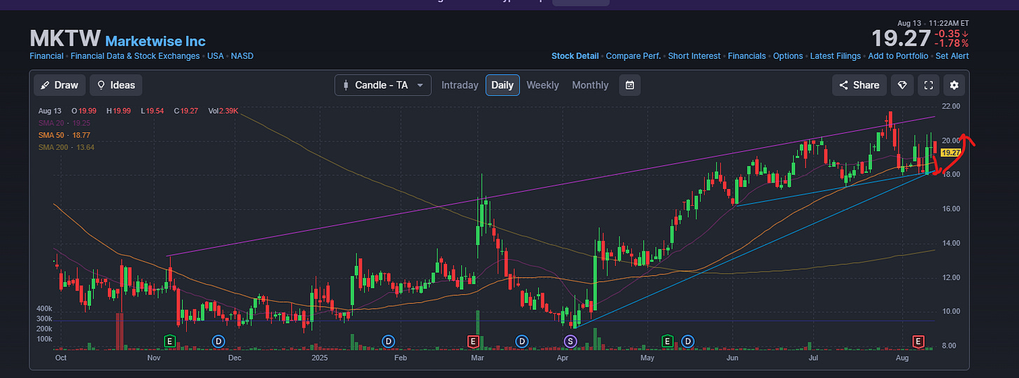Switch to Intraday timeframe
This screenshot has height=378, width=1019.
[460, 85]
